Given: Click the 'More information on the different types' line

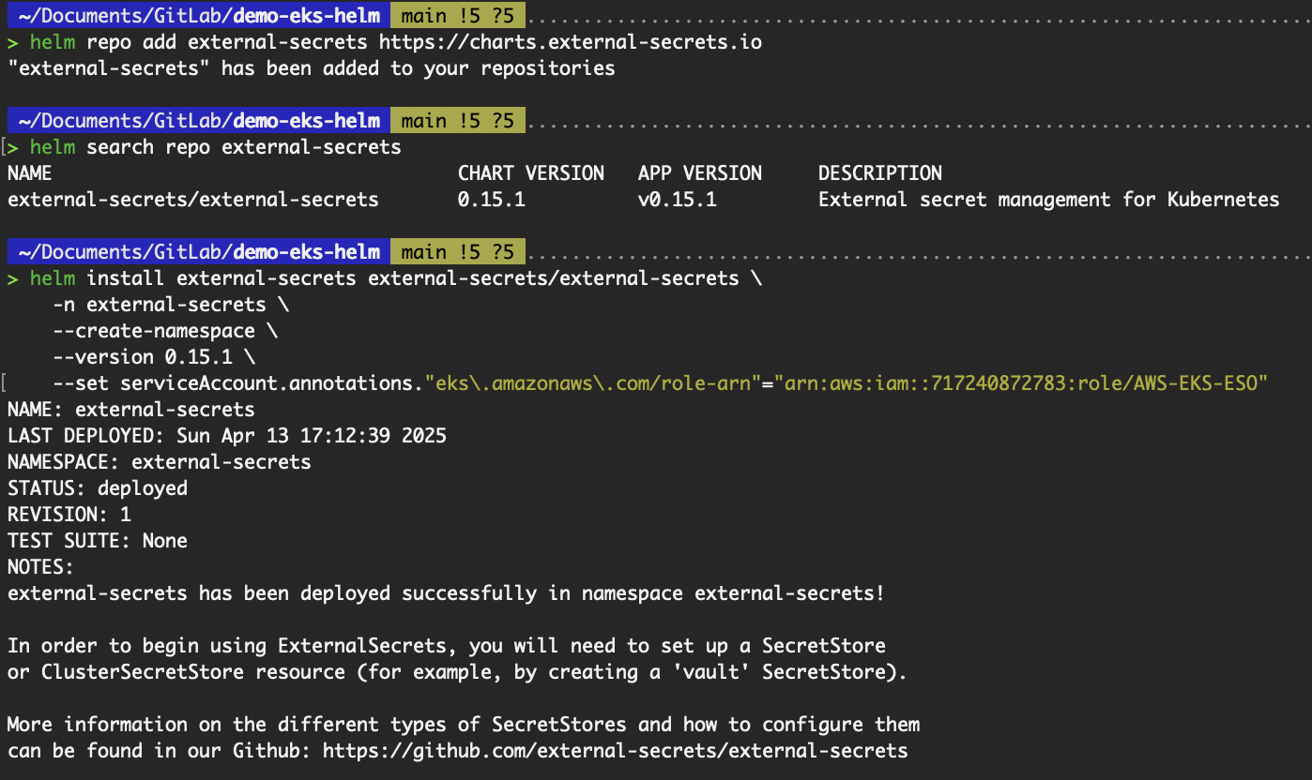Looking at the screenshot, I should pyautogui.click(x=464, y=725).
